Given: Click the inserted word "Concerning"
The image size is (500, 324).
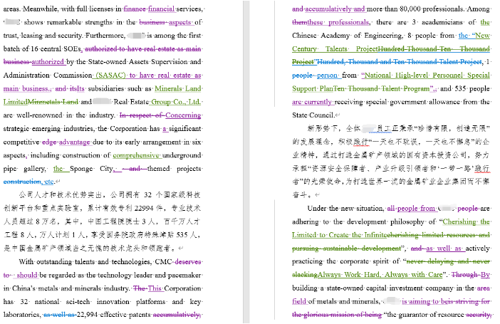Looking at the screenshot, I should pos(183,115).
